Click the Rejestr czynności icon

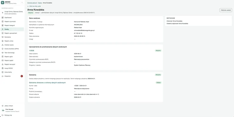pyautogui.click(x=2, y=22)
